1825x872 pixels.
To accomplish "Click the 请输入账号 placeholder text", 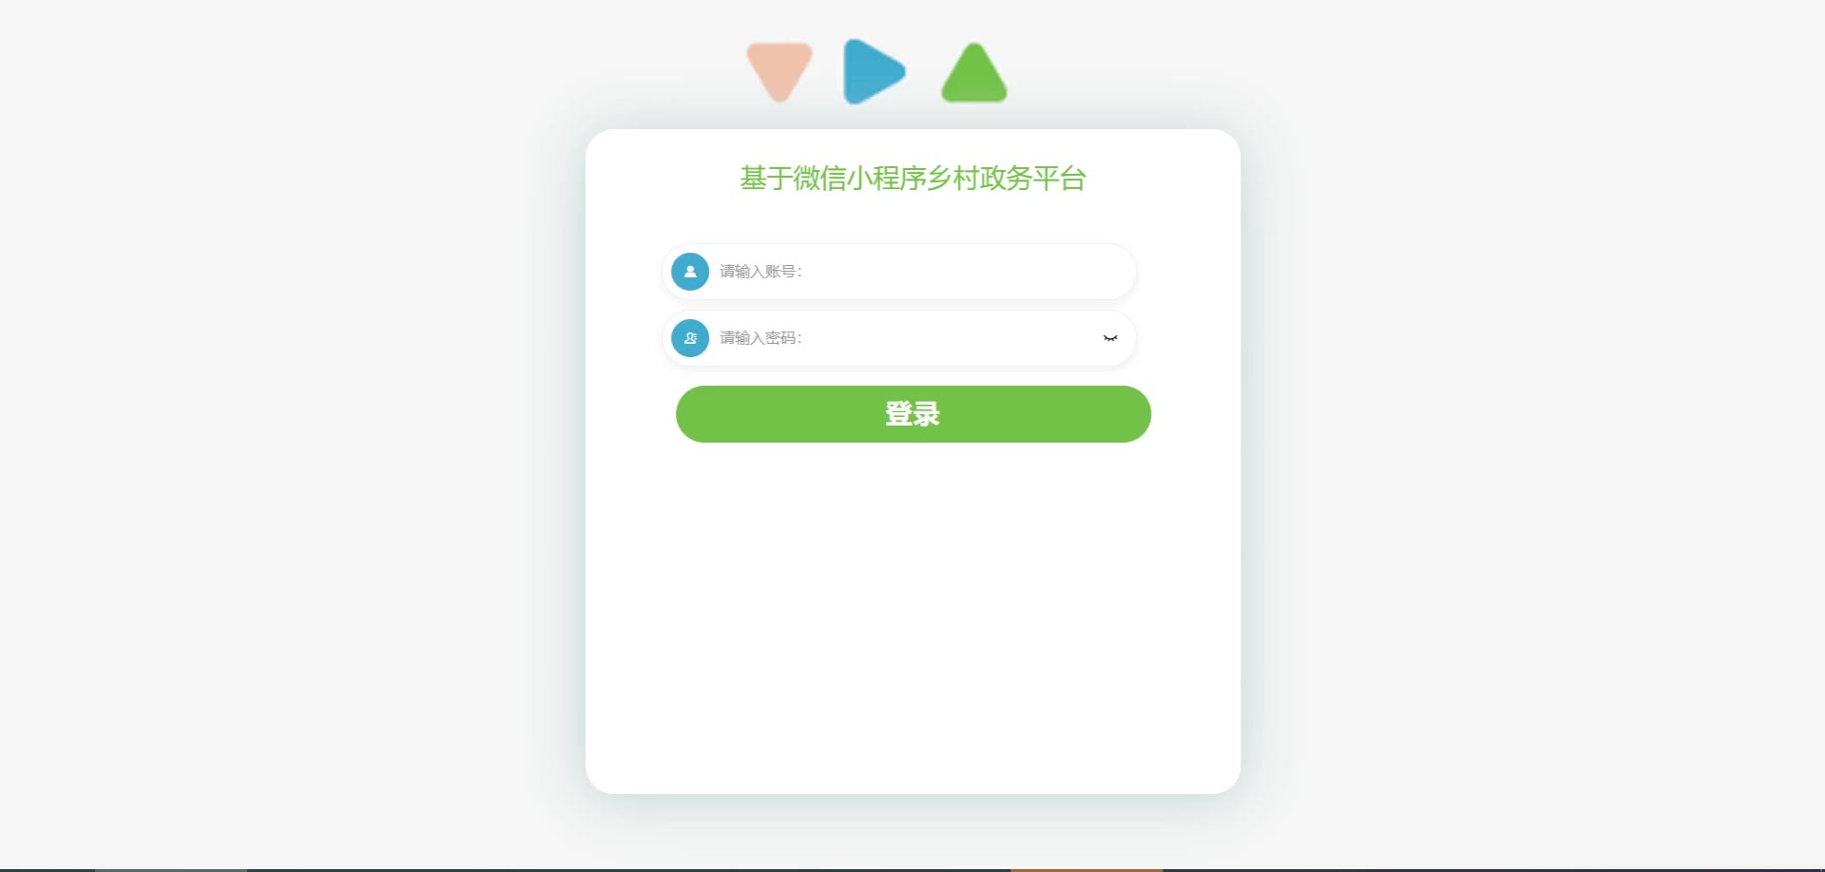I will click(x=760, y=272).
